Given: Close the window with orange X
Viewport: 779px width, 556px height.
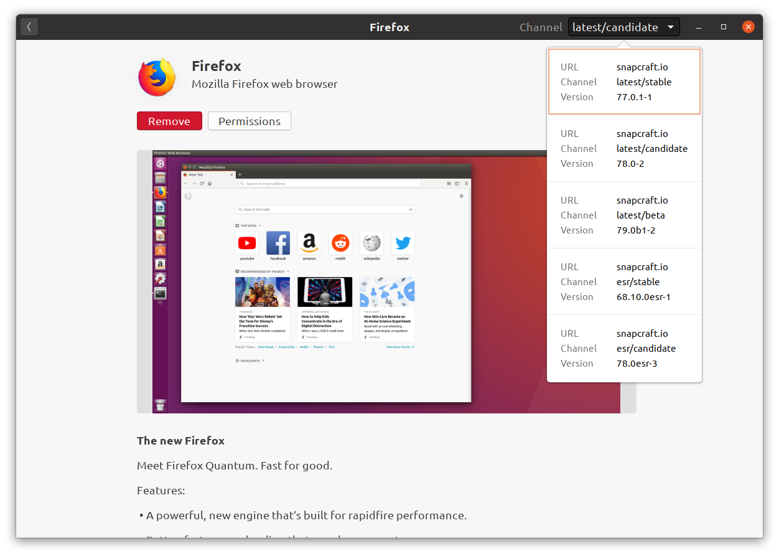Looking at the screenshot, I should 749,27.
